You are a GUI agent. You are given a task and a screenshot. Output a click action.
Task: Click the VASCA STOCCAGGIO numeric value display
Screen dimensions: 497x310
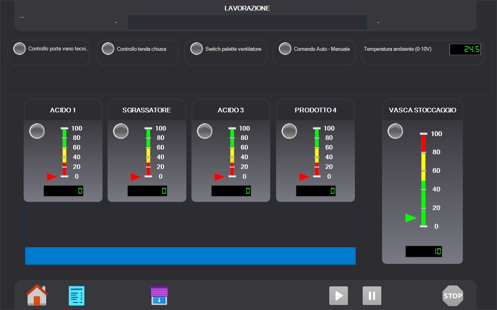(424, 251)
